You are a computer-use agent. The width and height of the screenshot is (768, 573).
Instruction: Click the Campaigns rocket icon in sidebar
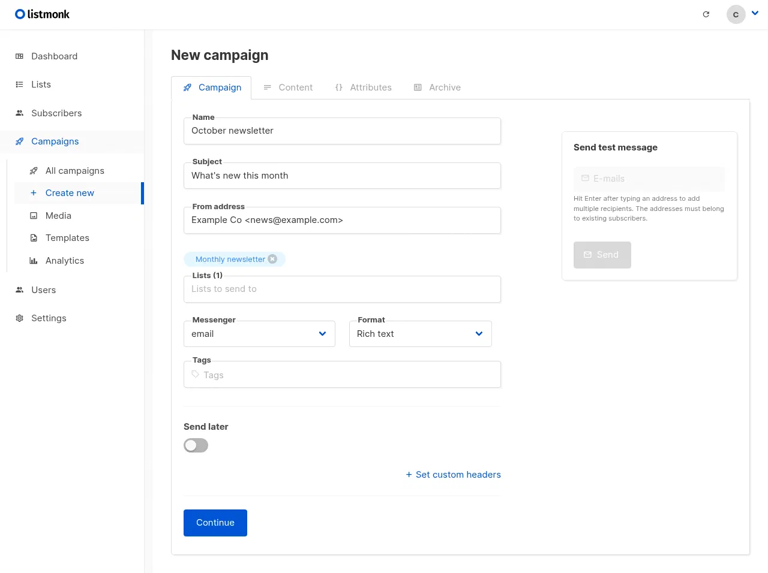[19, 141]
